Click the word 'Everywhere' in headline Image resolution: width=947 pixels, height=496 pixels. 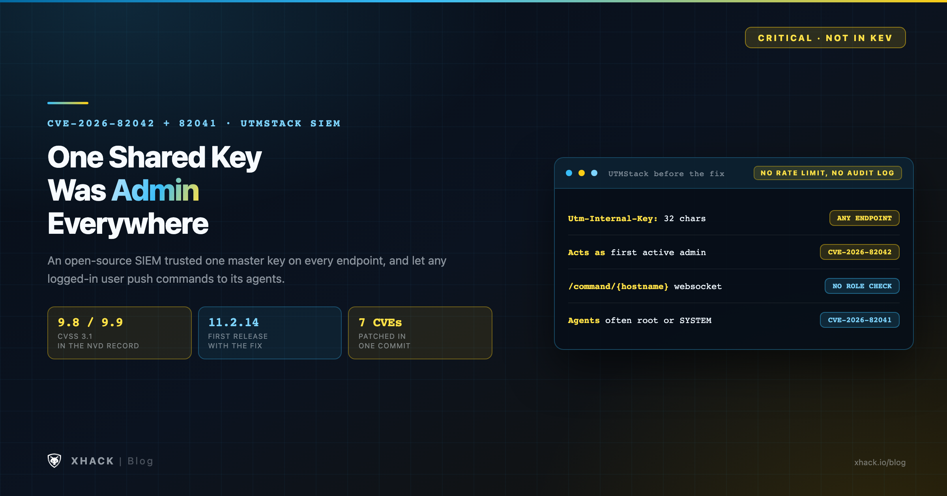pyautogui.click(x=128, y=224)
